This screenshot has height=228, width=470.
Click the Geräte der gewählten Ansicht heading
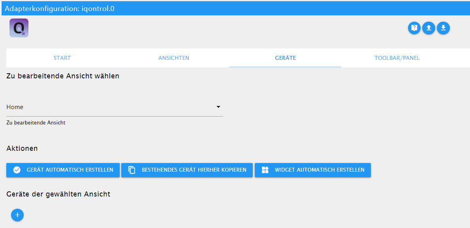click(58, 194)
